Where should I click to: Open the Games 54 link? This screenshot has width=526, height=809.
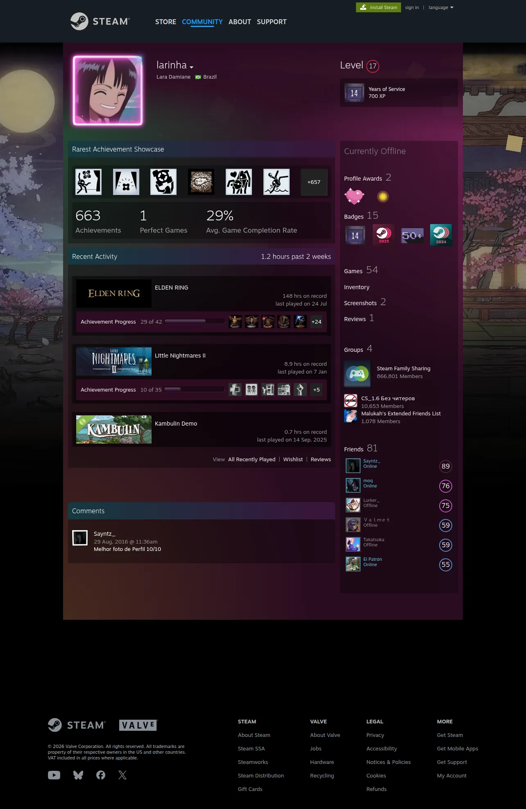click(361, 270)
